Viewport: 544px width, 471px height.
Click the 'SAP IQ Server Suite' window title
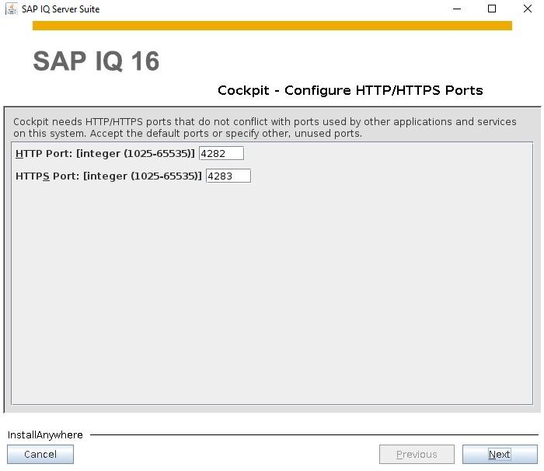(x=61, y=9)
